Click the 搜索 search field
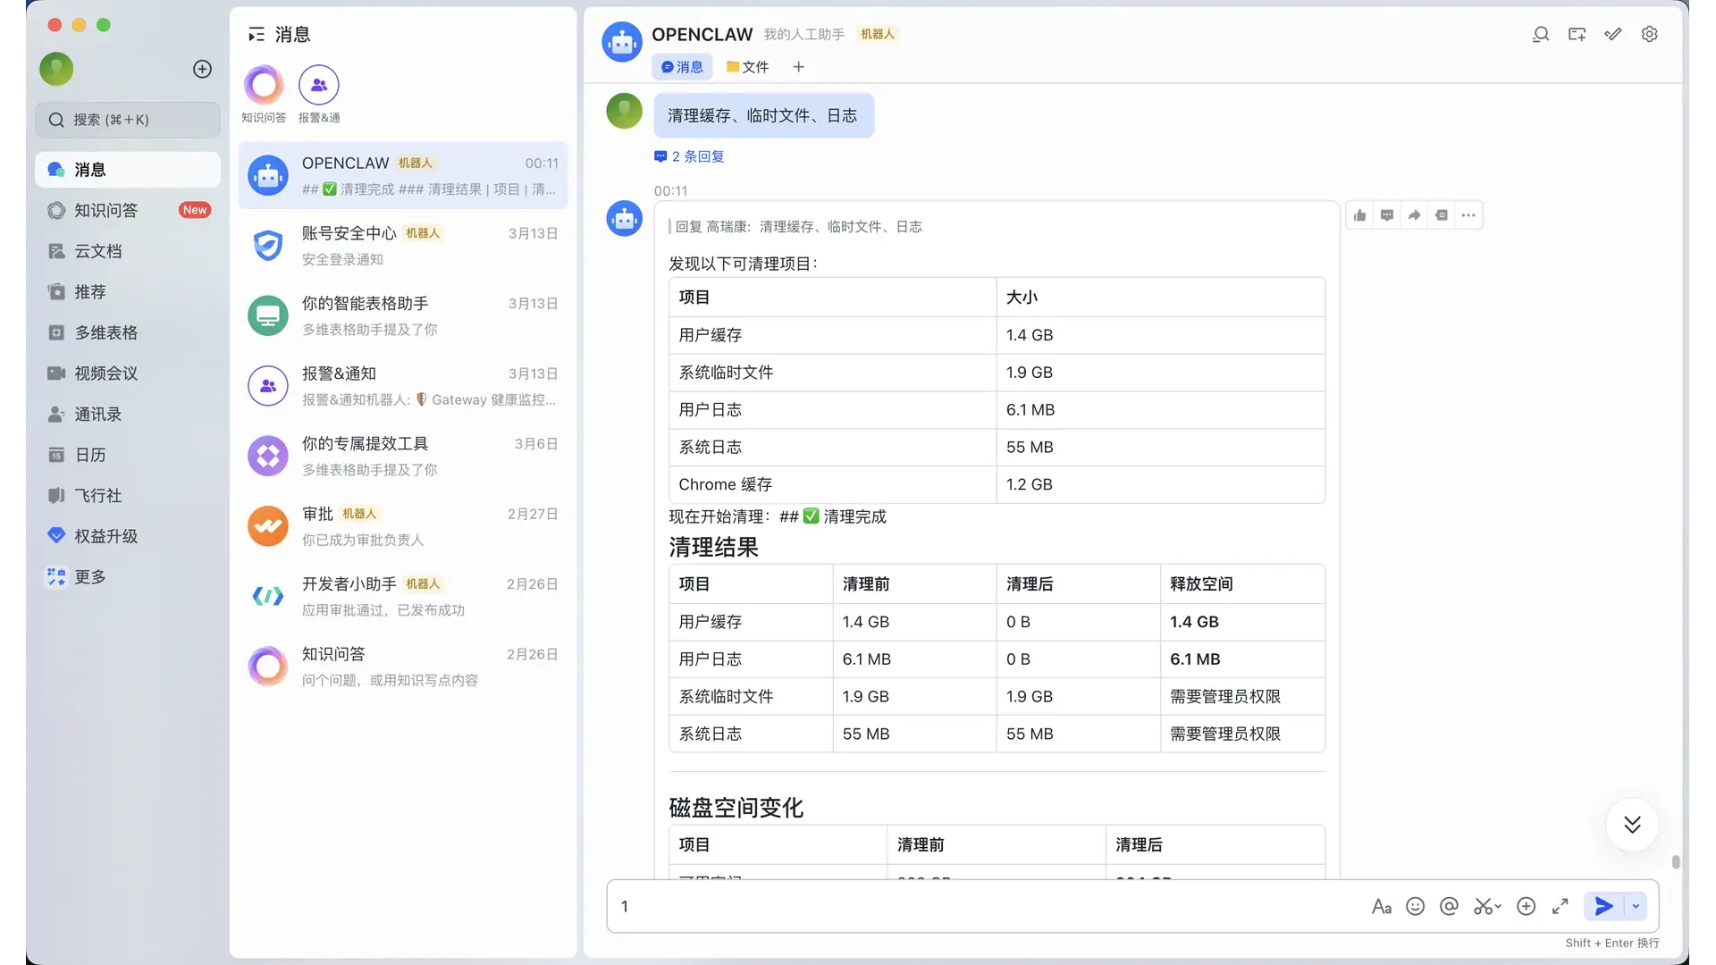This screenshot has height=965, width=1716. click(128, 120)
